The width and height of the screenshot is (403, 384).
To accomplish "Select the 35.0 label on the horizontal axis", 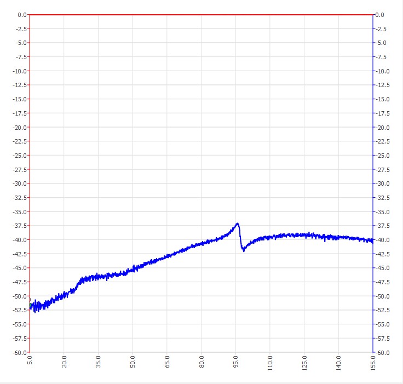I will pos(98,362).
